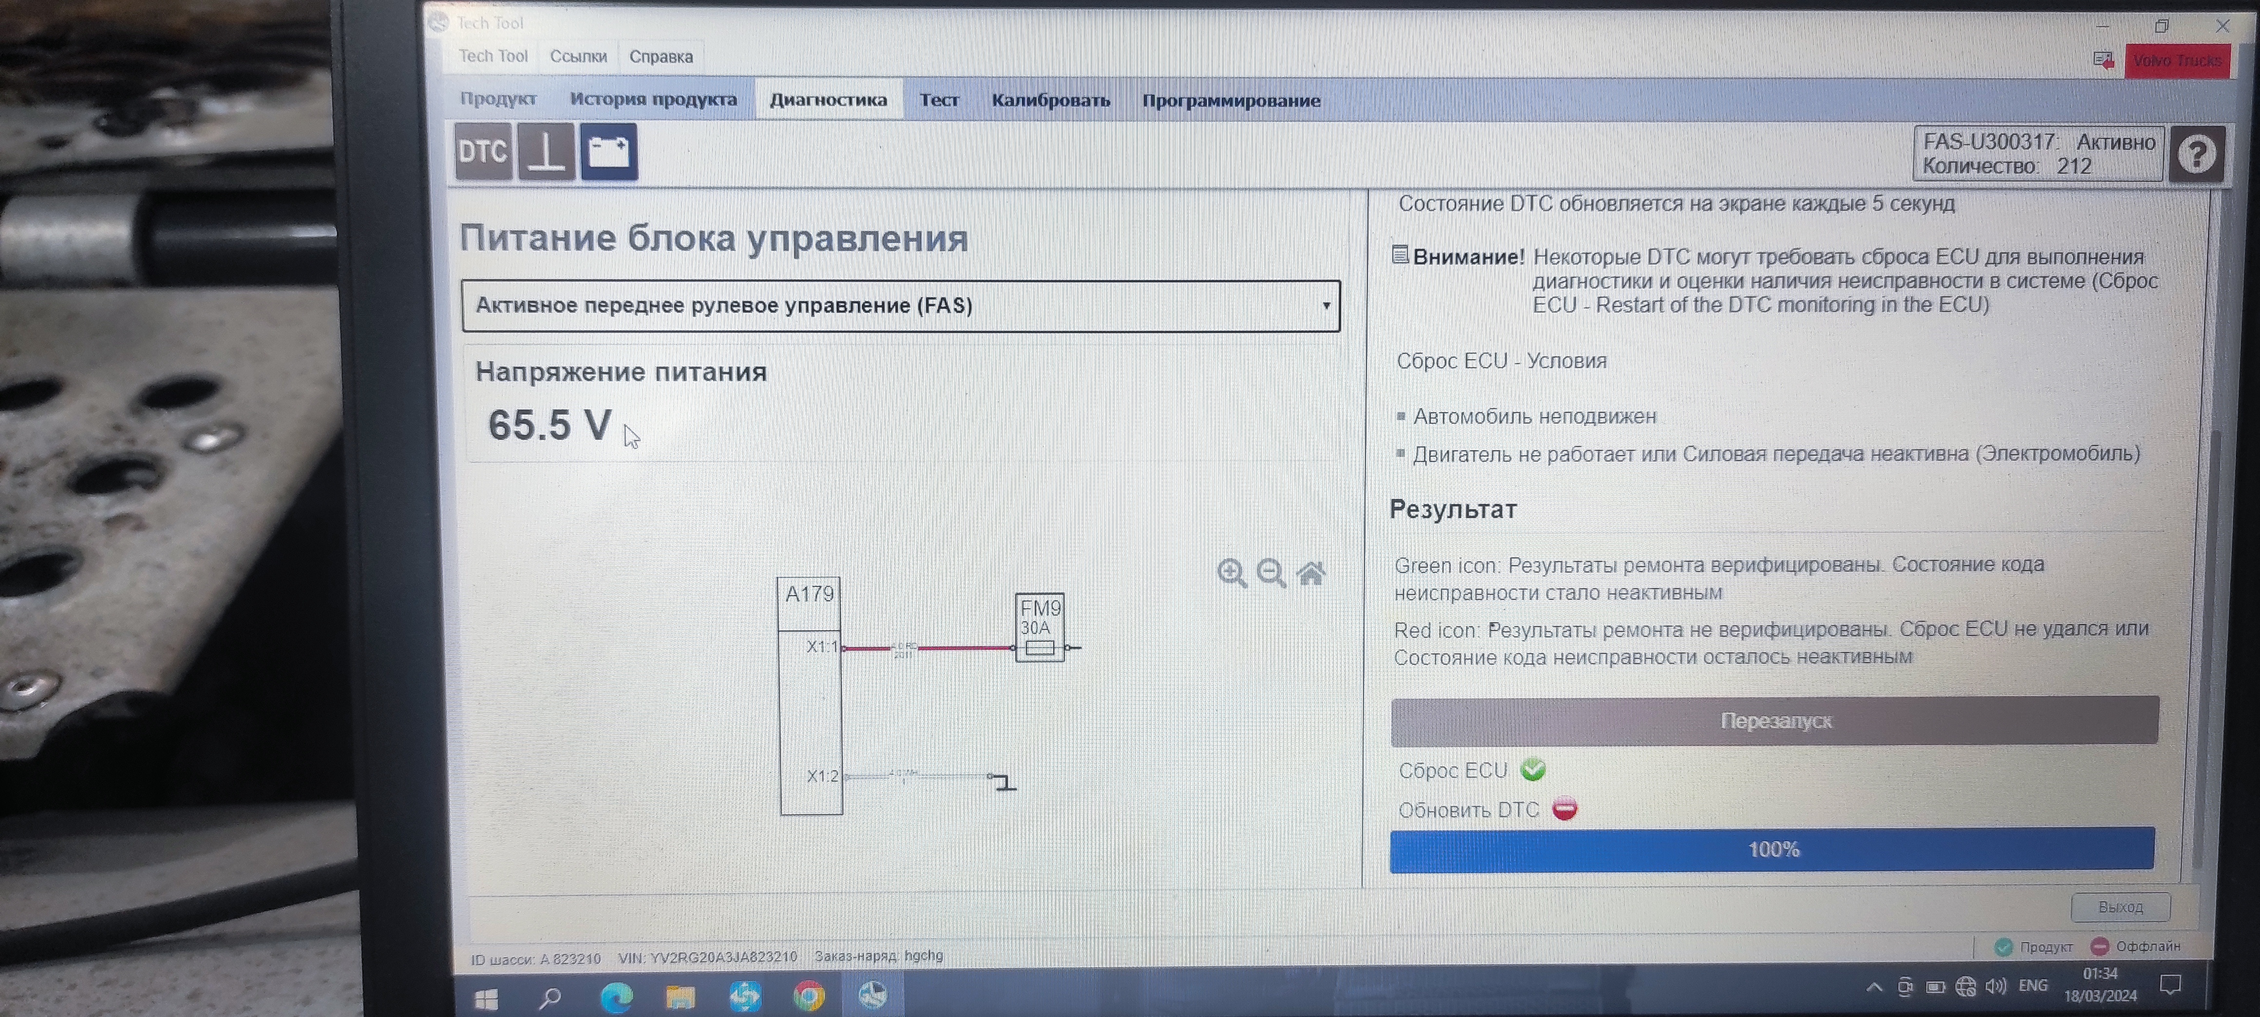Viewport: 2260px width, 1017px height.
Task: Open the Справка menu
Action: [660, 57]
